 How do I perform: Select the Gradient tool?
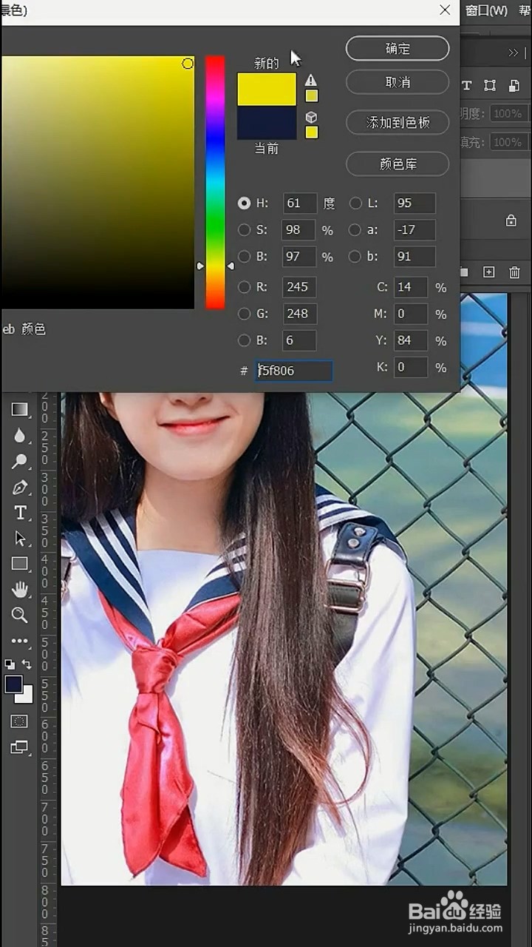tap(19, 409)
